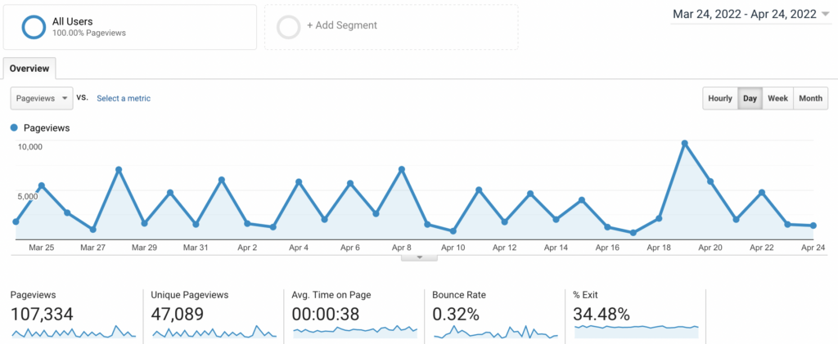This screenshot has width=838, height=344.
Task: Click the data point at Apr 8 peak
Action: click(x=401, y=170)
